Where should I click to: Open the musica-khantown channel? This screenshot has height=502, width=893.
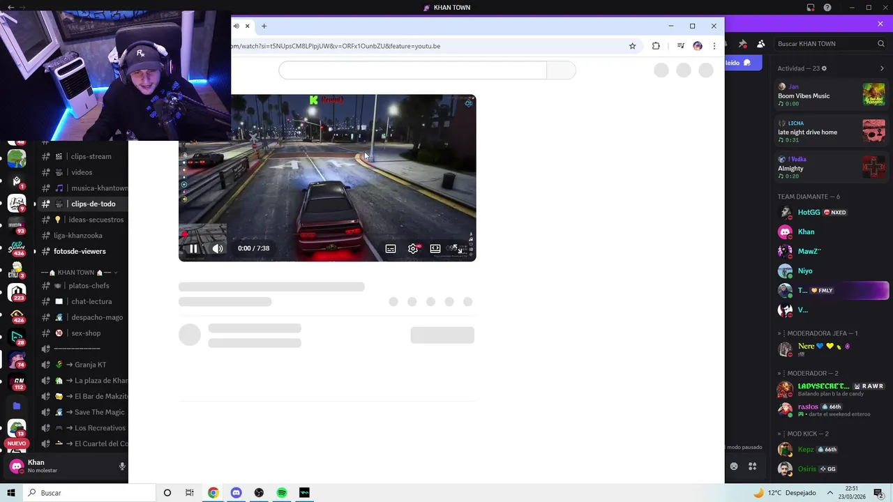coord(99,188)
